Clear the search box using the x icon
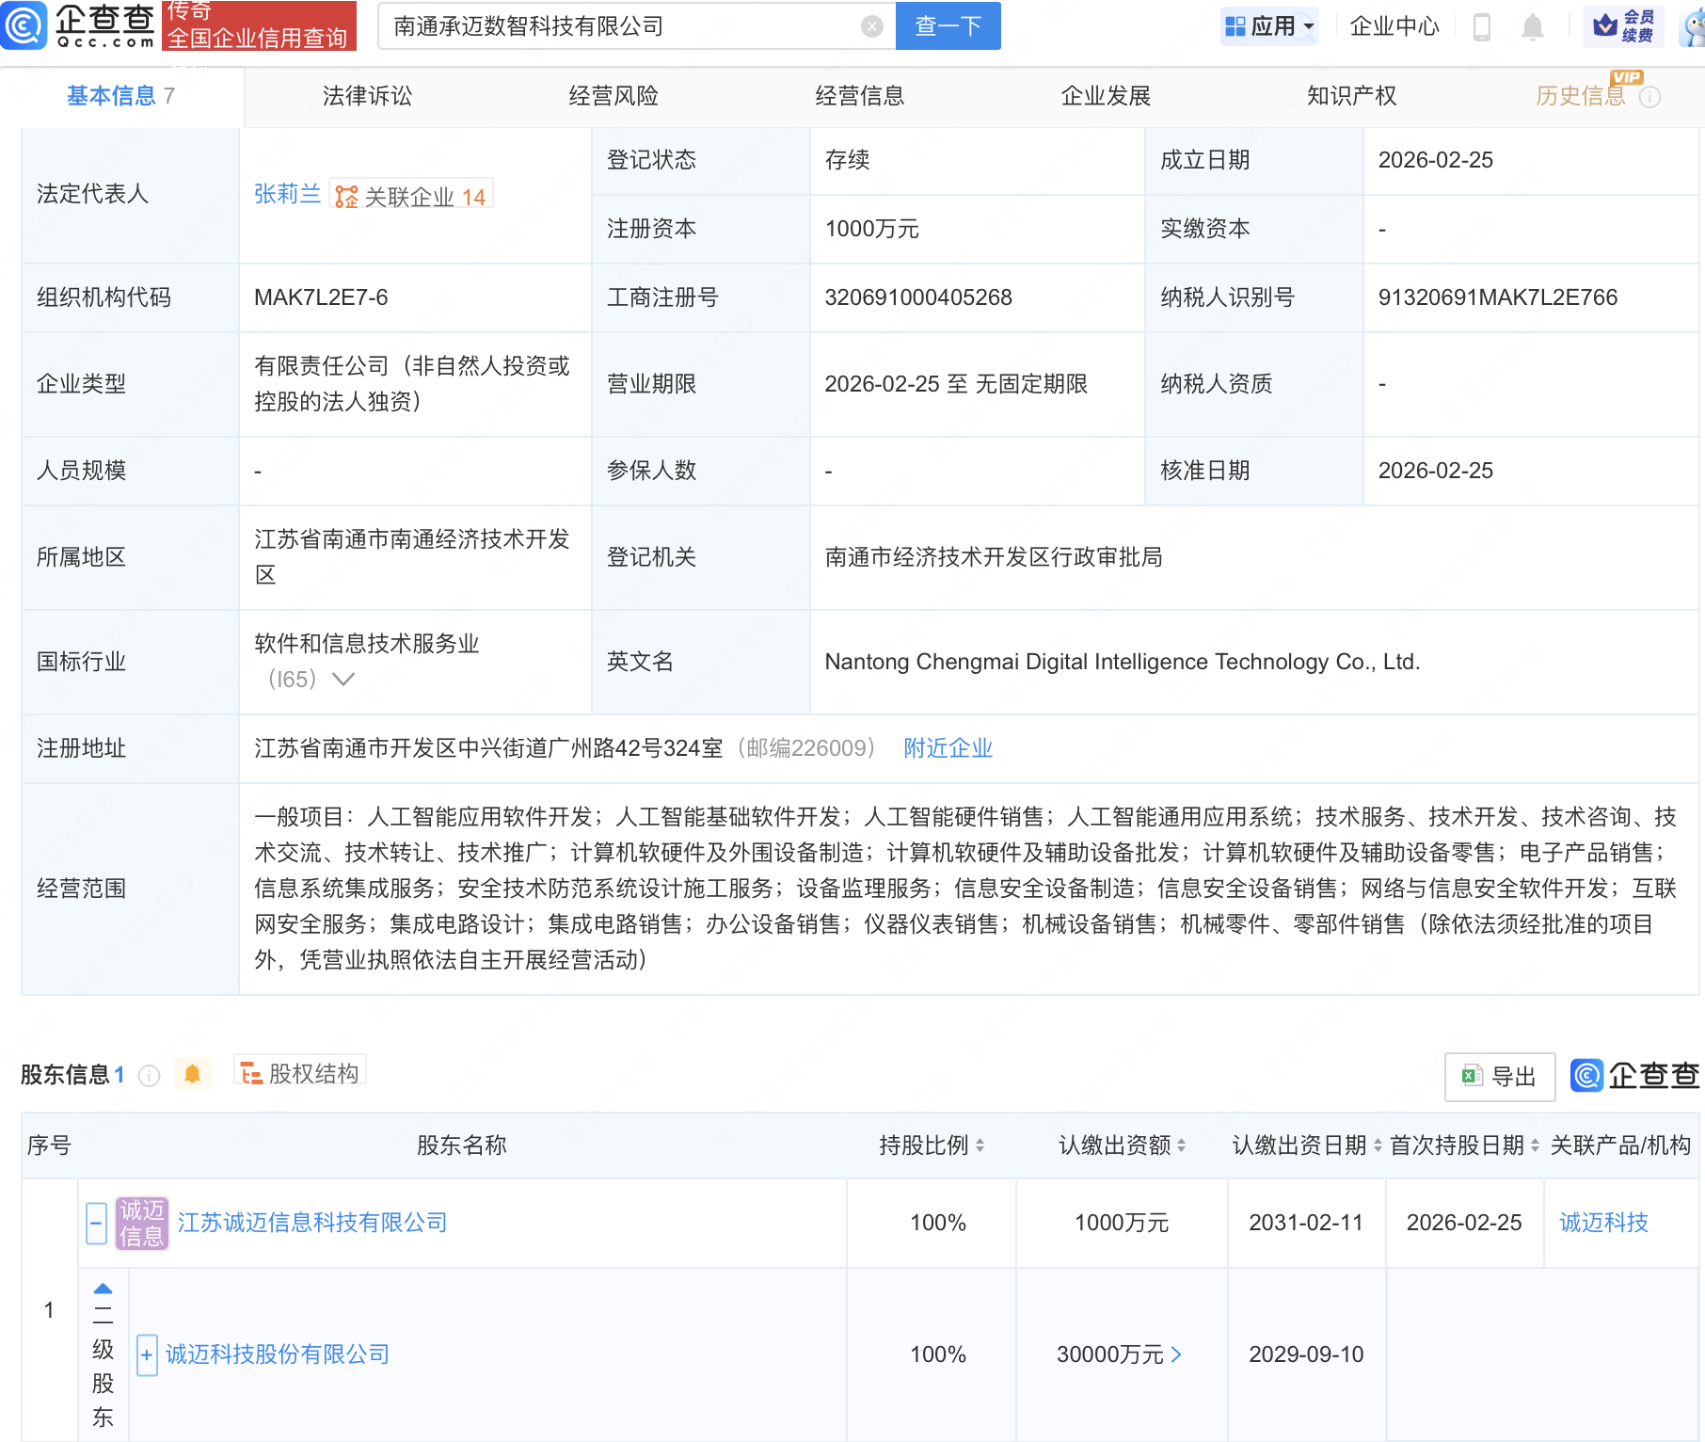Viewport: 1705px width, 1442px height. click(871, 26)
